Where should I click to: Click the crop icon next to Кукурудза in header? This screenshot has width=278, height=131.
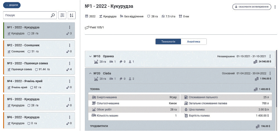pos(100,16)
